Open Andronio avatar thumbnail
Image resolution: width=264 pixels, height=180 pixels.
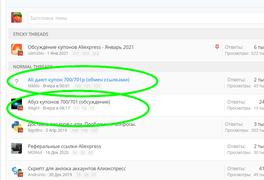point(17,171)
